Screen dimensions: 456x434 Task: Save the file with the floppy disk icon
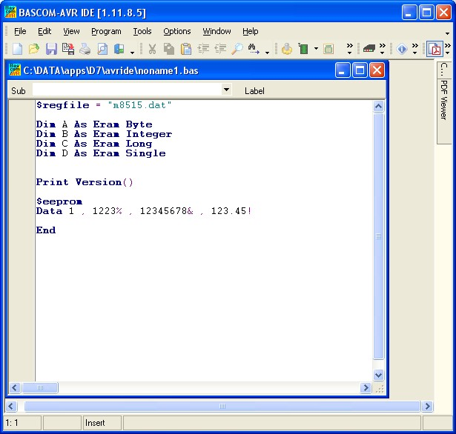coord(51,49)
